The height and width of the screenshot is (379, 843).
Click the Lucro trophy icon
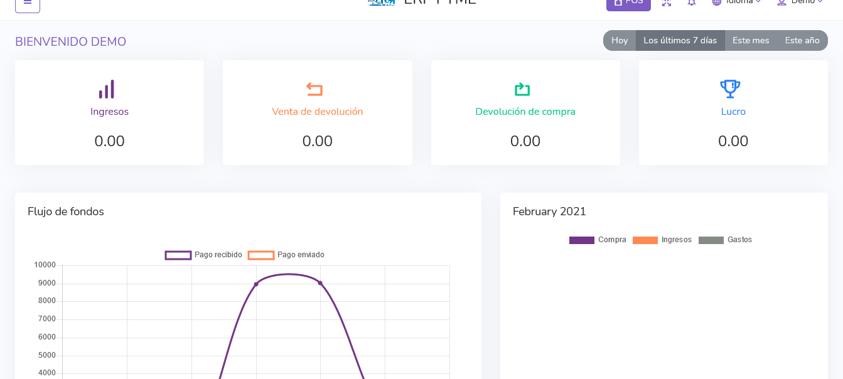730,89
